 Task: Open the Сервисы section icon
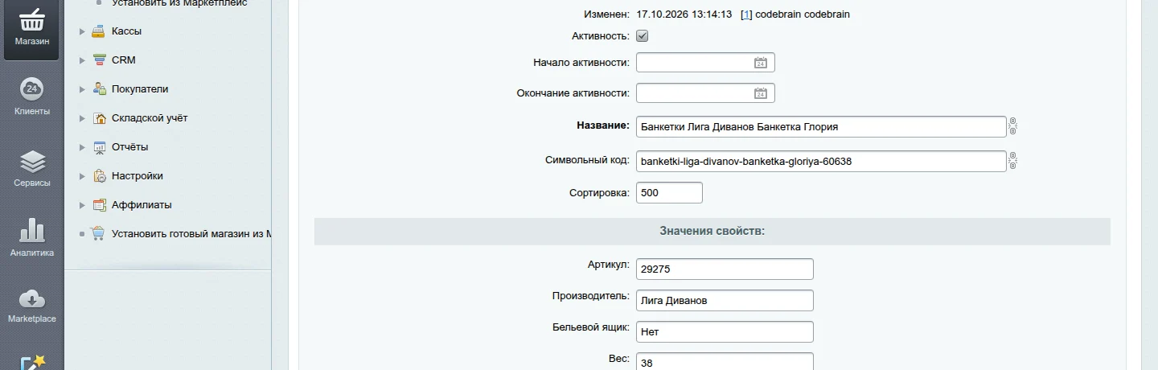[x=32, y=161]
